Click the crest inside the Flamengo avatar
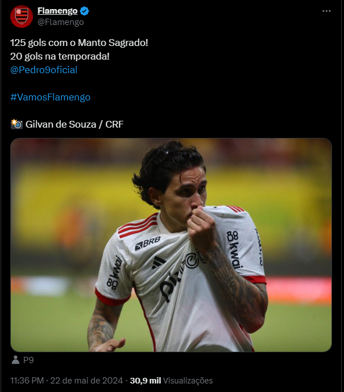Viewport: 344px width, 392px height. pyautogui.click(x=22, y=16)
